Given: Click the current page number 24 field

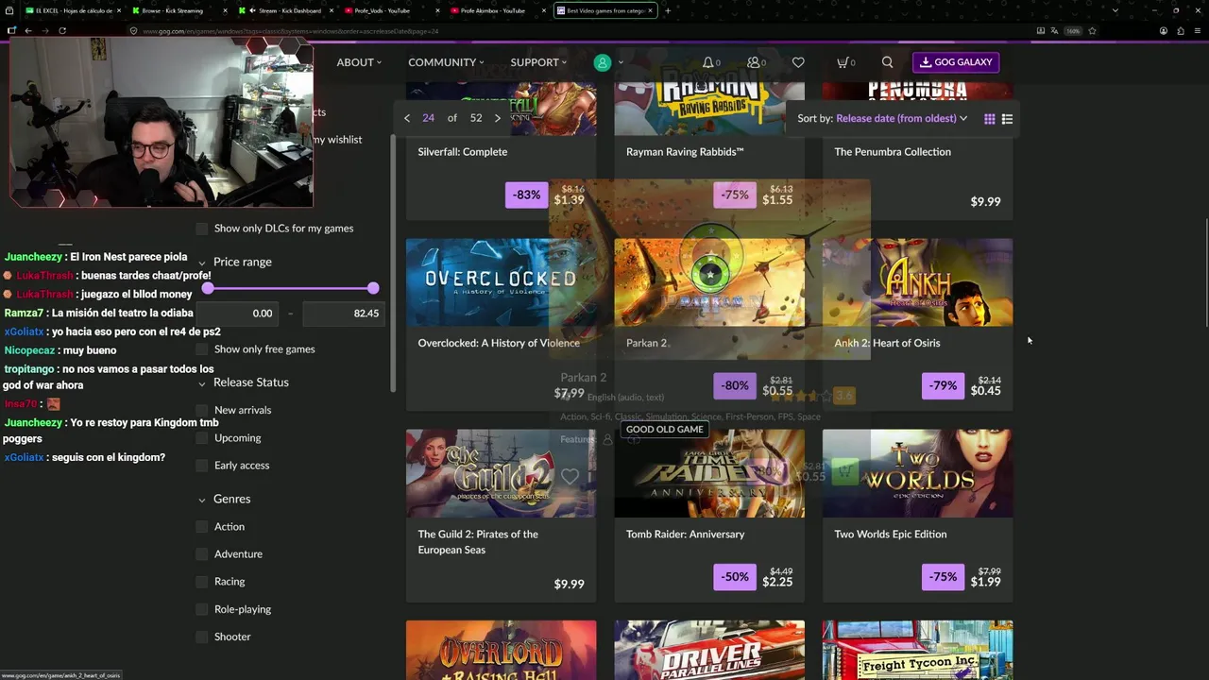Looking at the screenshot, I should [428, 118].
